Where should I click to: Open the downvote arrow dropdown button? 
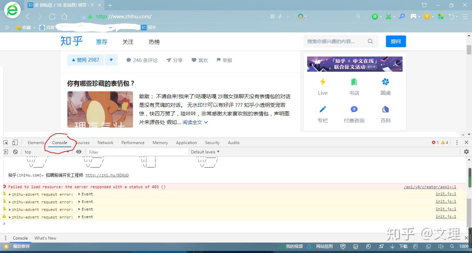111,60
